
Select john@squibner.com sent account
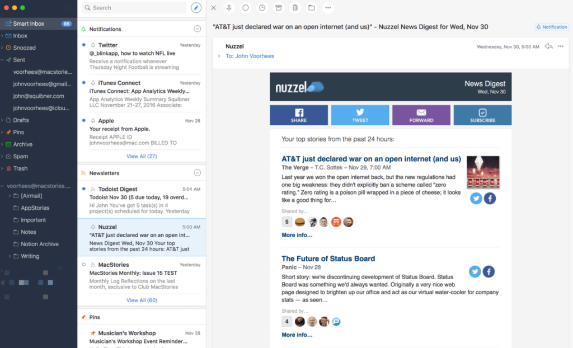pos(39,96)
